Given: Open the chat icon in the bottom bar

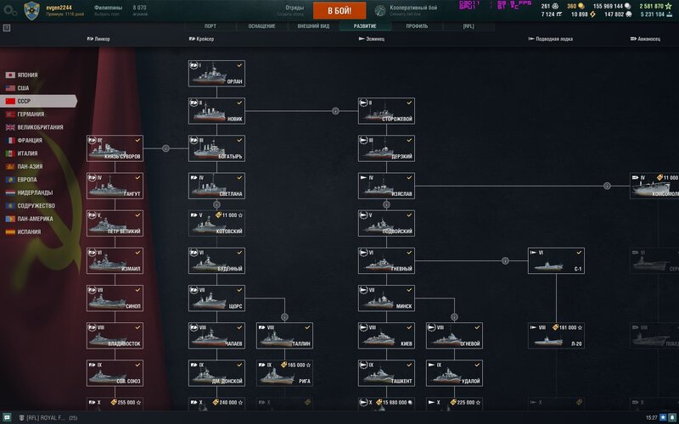Looking at the screenshot, I should tap(7, 418).
